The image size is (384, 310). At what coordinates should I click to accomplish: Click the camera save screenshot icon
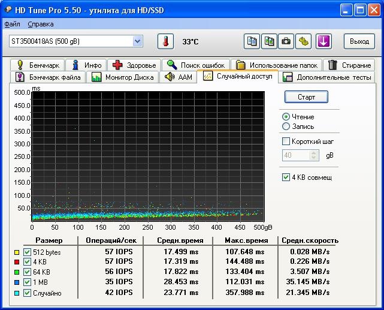coord(287,41)
